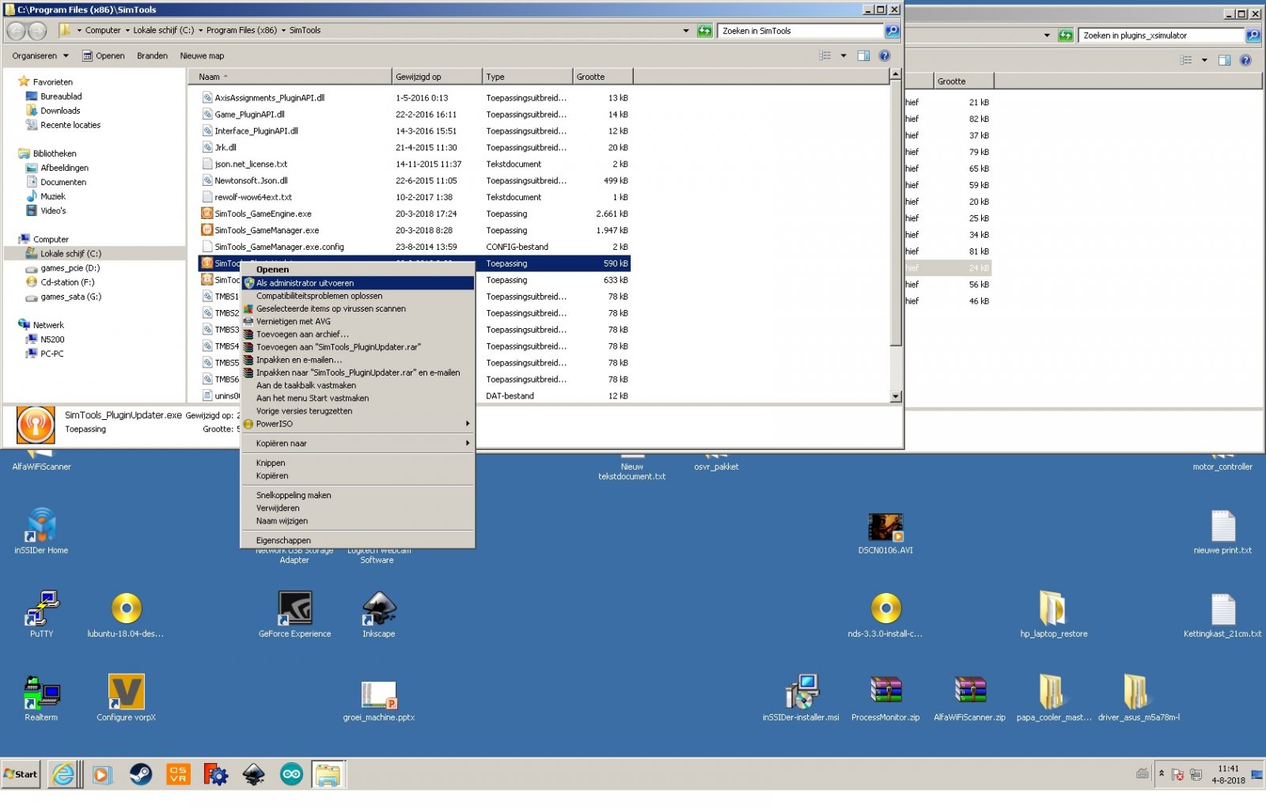Screen dimensions: 1266x809
Task: Open the Inkscape desktop icon
Action: click(x=378, y=614)
